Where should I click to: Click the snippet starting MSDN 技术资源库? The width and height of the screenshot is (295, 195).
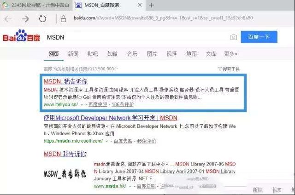(x=142, y=93)
